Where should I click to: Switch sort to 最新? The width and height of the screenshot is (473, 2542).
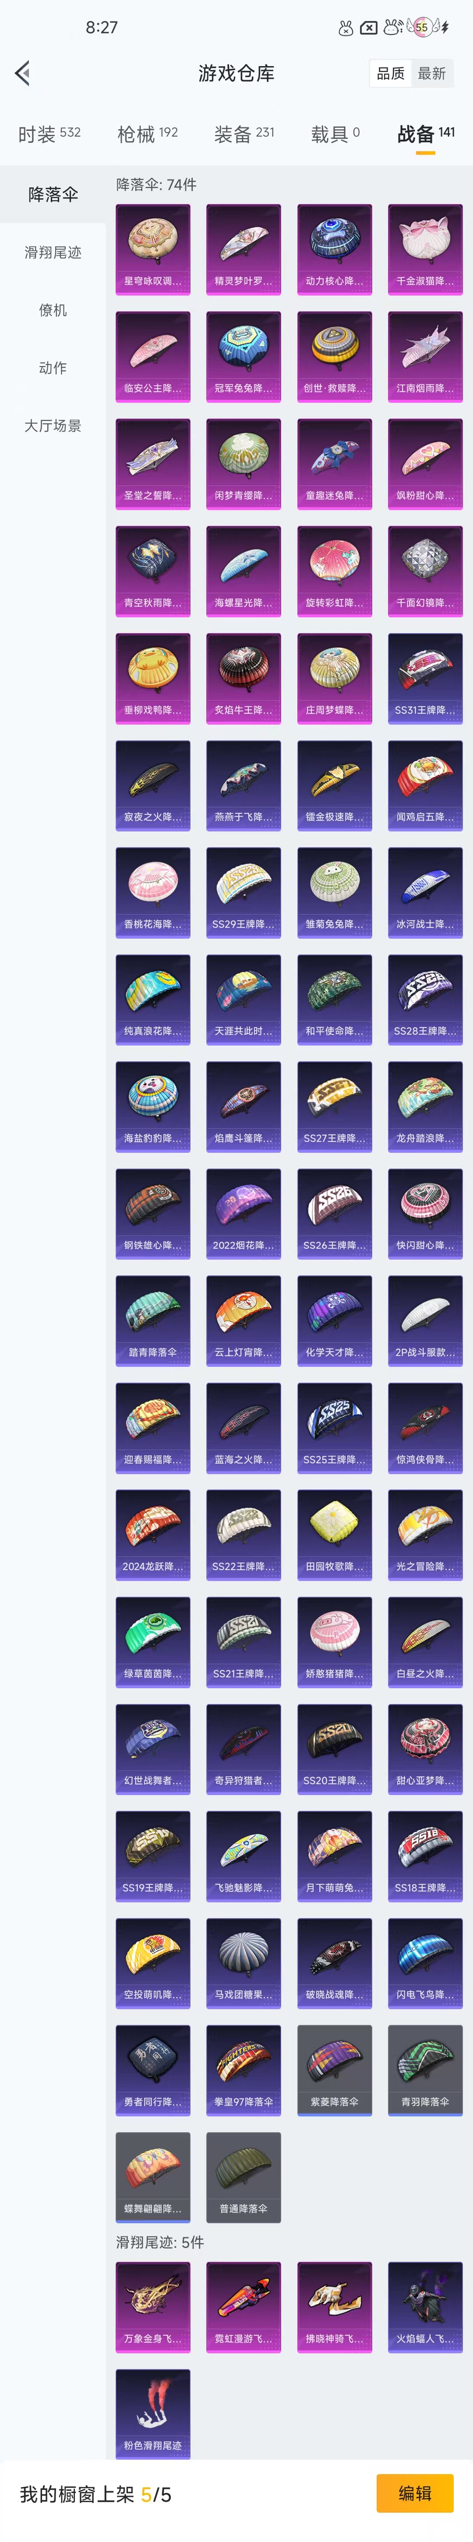coord(431,73)
